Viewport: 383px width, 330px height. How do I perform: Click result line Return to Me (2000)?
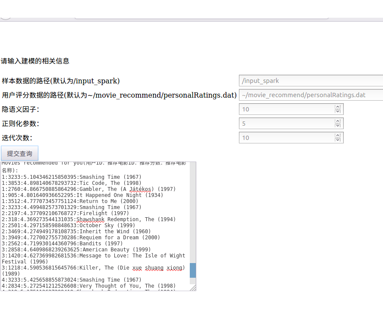click(70, 201)
